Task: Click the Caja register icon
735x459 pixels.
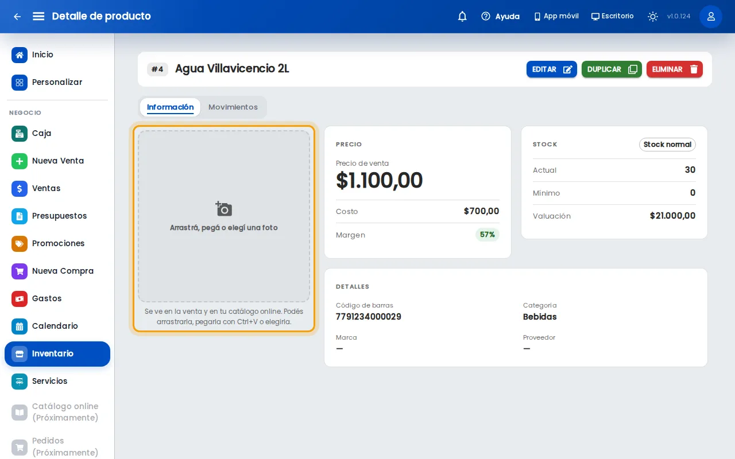Action: point(20,134)
